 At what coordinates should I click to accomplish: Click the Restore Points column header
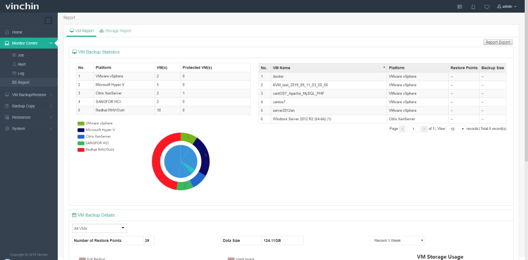click(x=464, y=68)
